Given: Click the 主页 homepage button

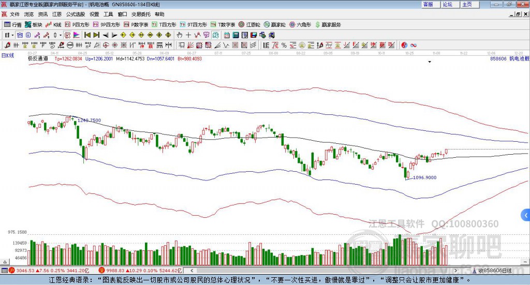Looking at the screenshot, I should [469, 4].
